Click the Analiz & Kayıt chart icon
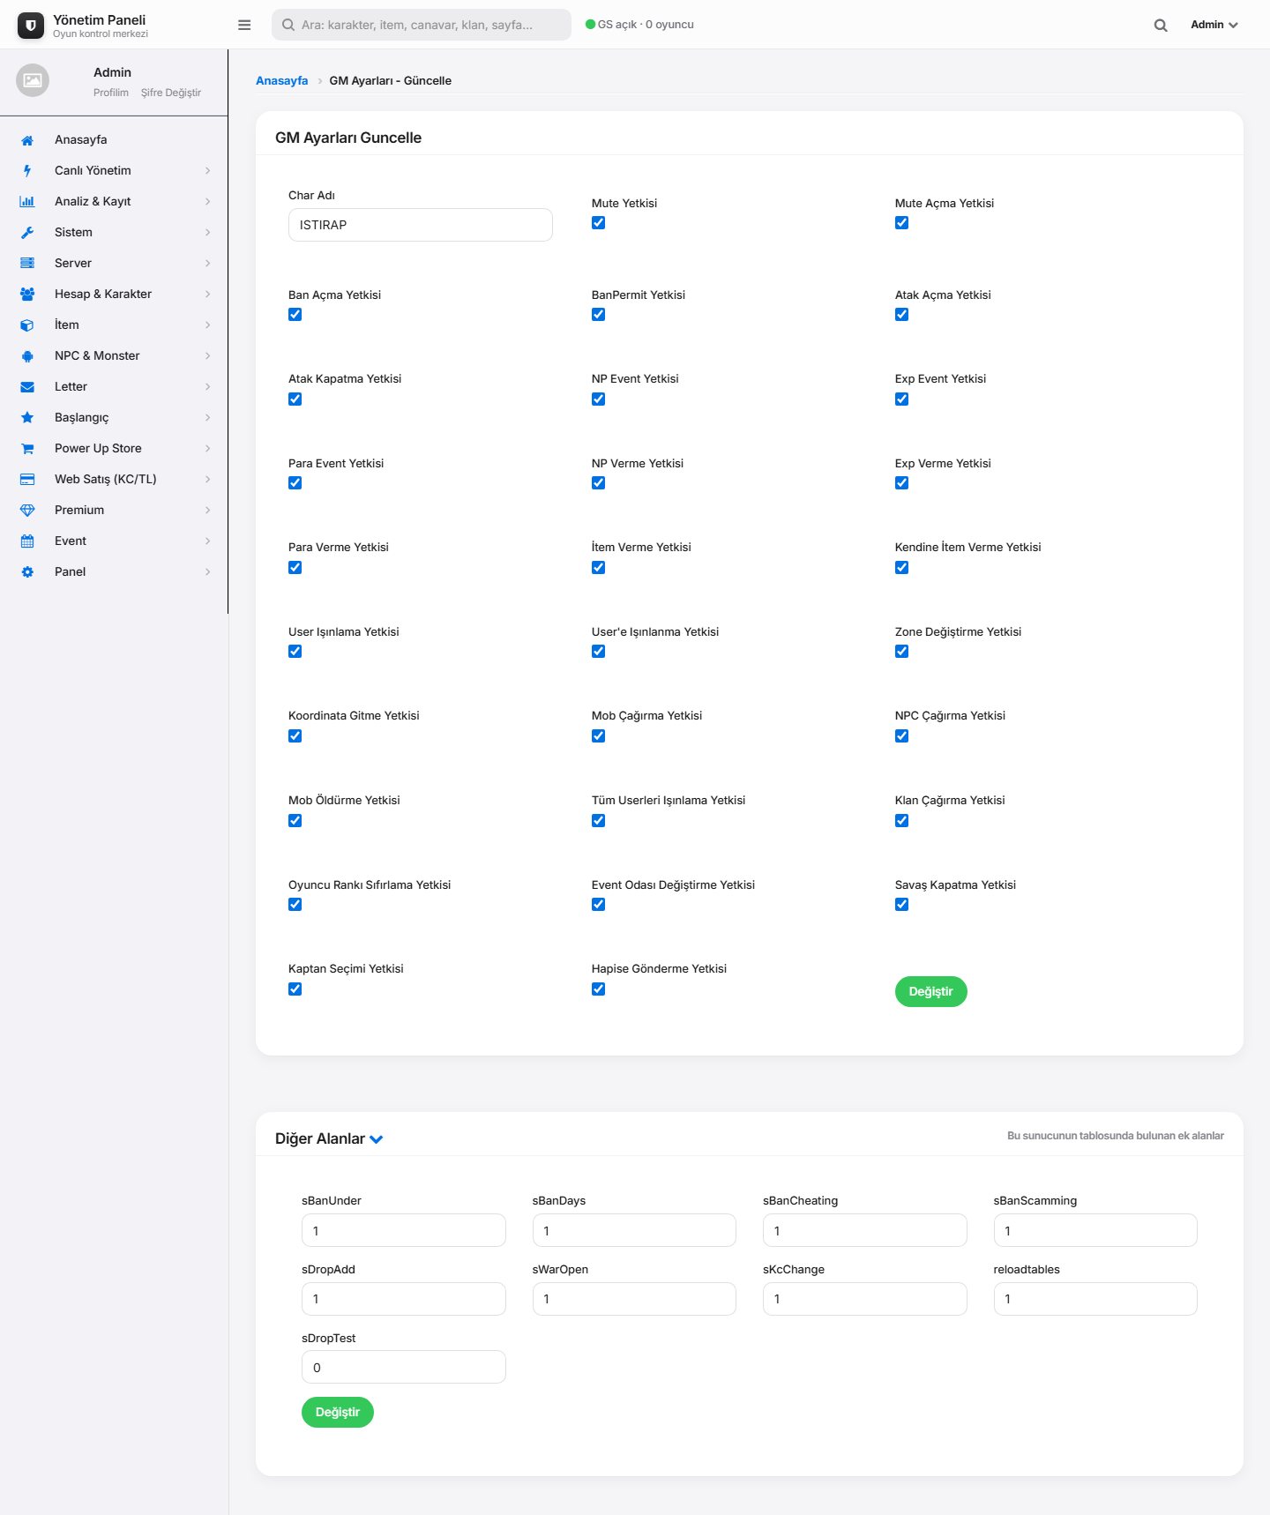 click(x=27, y=202)
